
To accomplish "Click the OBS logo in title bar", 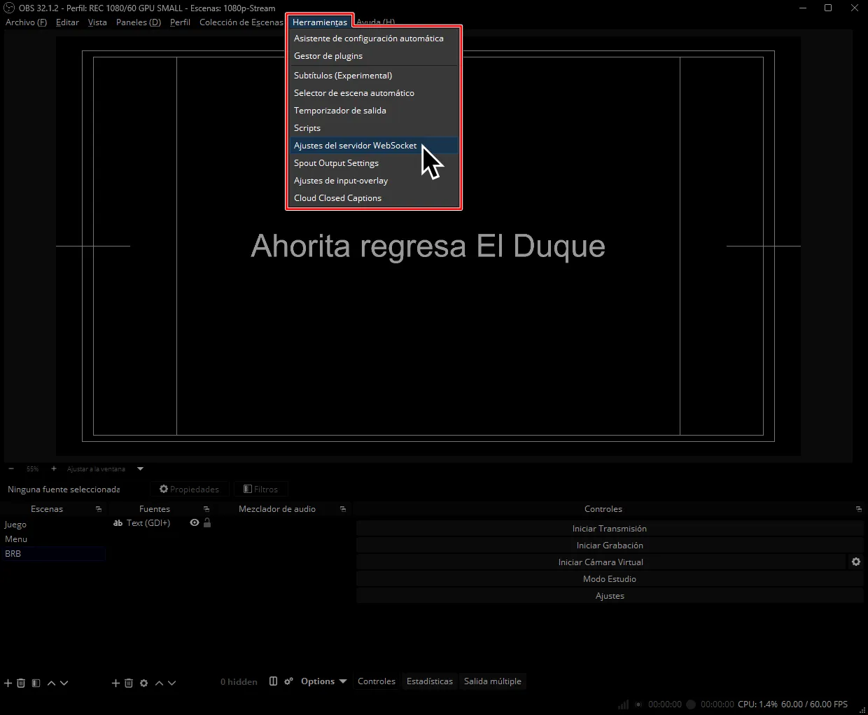I will pos(9,8).
